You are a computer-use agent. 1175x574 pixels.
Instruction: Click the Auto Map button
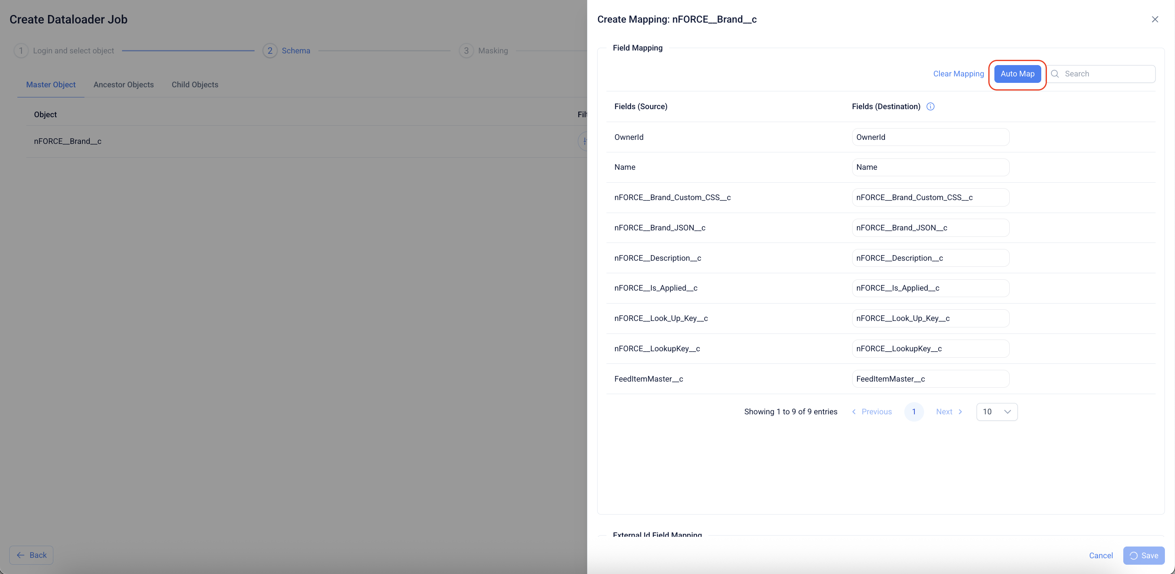1017,74
